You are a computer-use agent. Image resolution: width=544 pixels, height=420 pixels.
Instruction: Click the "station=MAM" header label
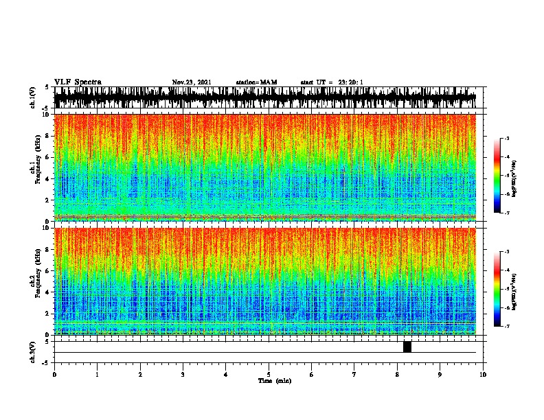(x=256, y=82)
